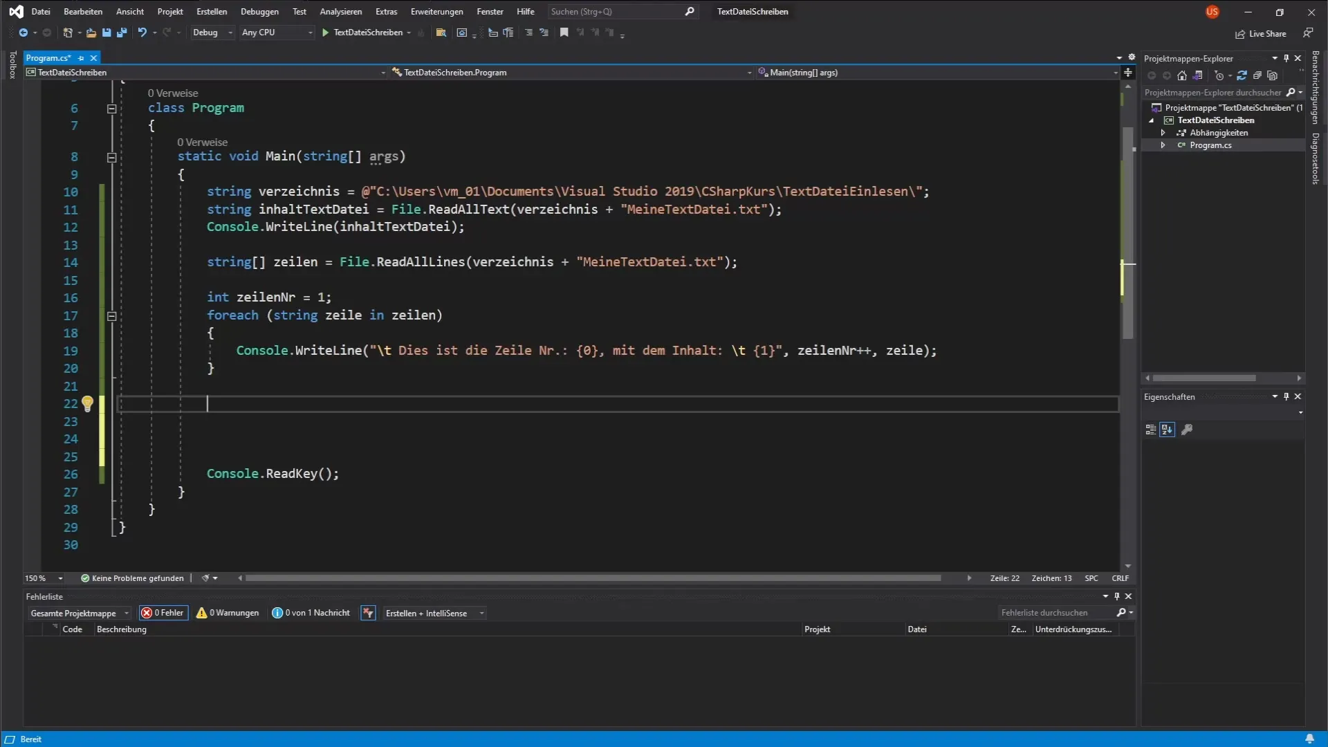Switch views icon in Projektmappen-Explorer toolbar

tap(1198, 75)
